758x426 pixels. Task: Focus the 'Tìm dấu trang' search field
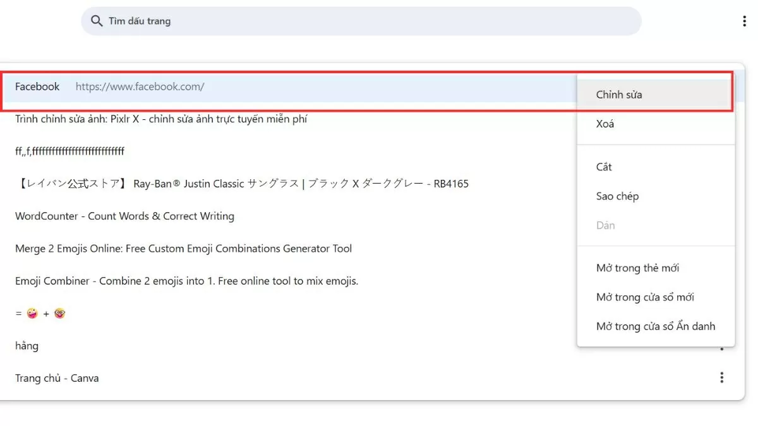pyautogui.click(x=360, y=21)
